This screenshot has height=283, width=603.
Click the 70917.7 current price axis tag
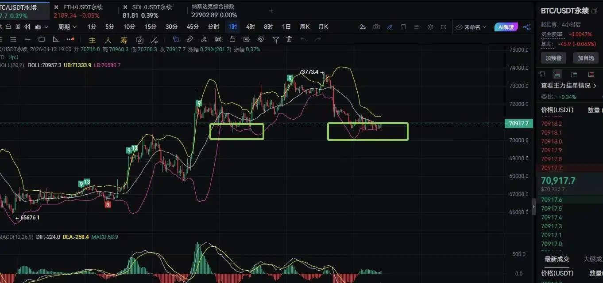point(518,124)
